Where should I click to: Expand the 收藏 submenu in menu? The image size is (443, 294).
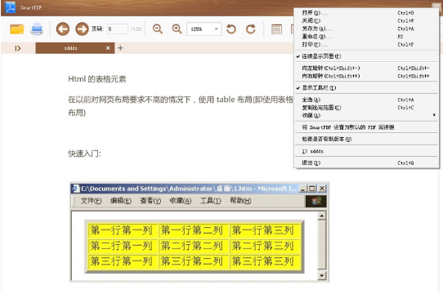tap(366, 115)
